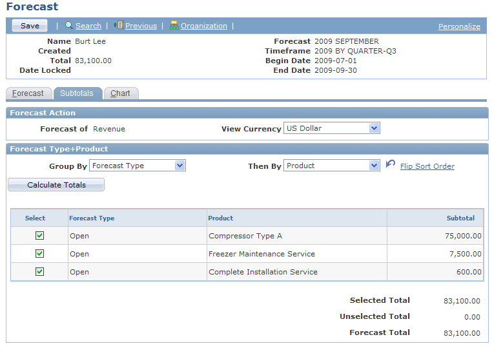Uncheck the Complete Installation Service checkbox

pyautogui.click(x=39, y=272)
